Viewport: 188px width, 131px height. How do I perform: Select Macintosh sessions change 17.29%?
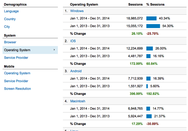[137, 124]
